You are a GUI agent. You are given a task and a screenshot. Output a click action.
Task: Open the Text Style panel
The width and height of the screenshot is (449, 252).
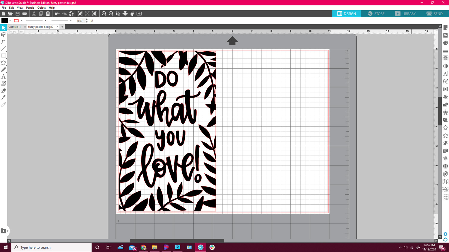coord(445,74)
